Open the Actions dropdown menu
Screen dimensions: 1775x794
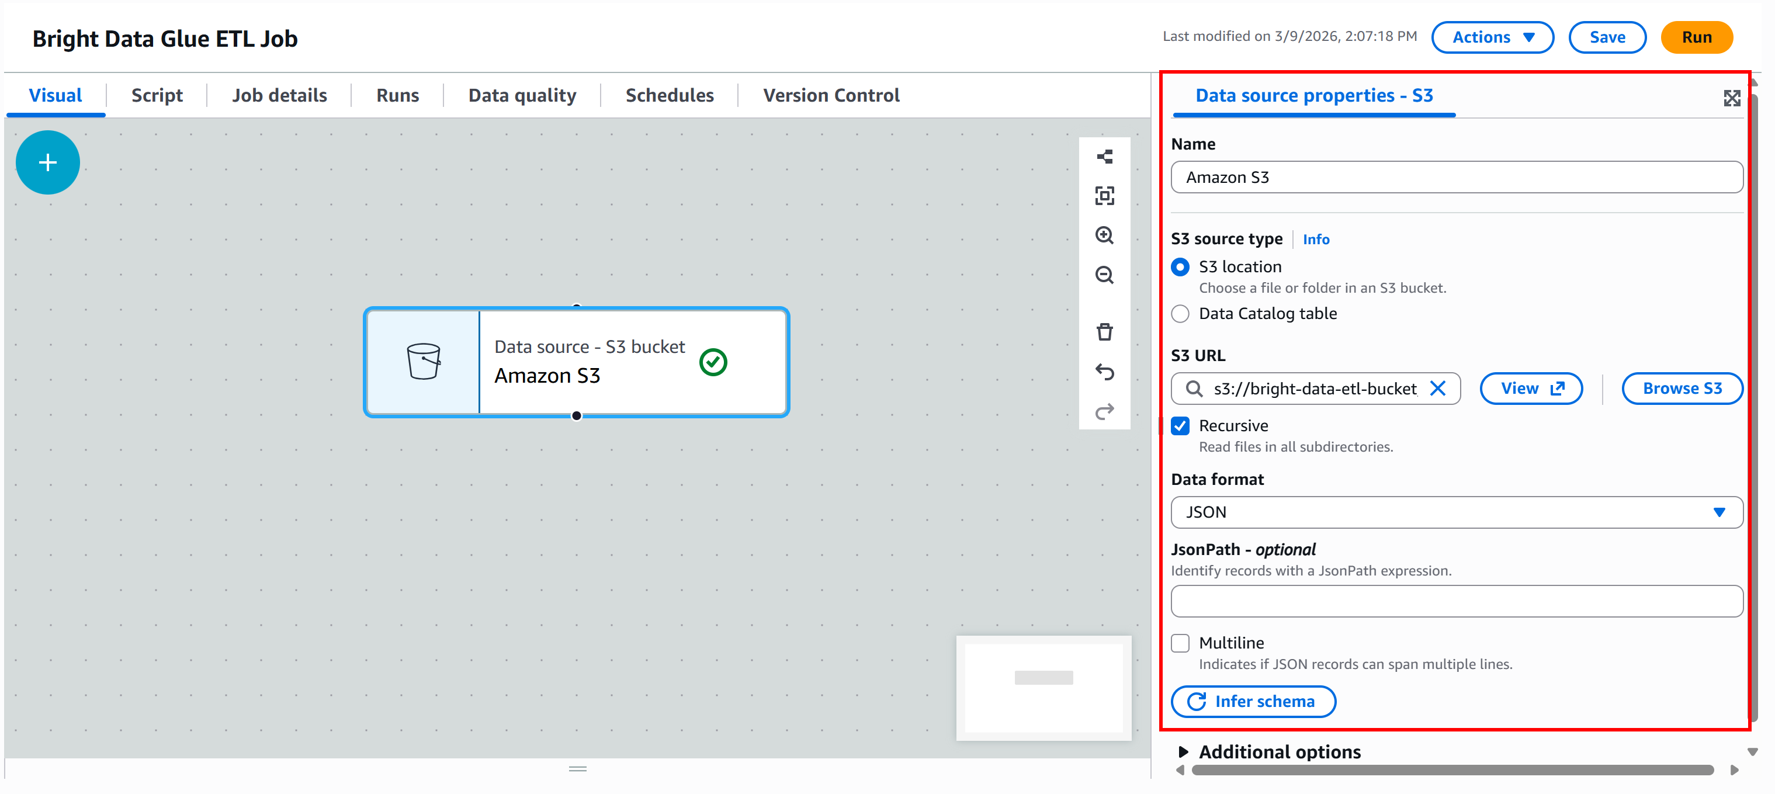1492,37
